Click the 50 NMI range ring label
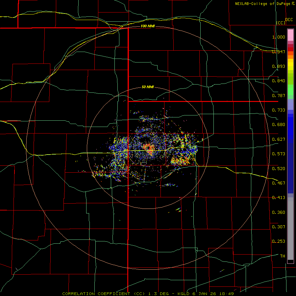The image size is (296, 296). [148, 87]
